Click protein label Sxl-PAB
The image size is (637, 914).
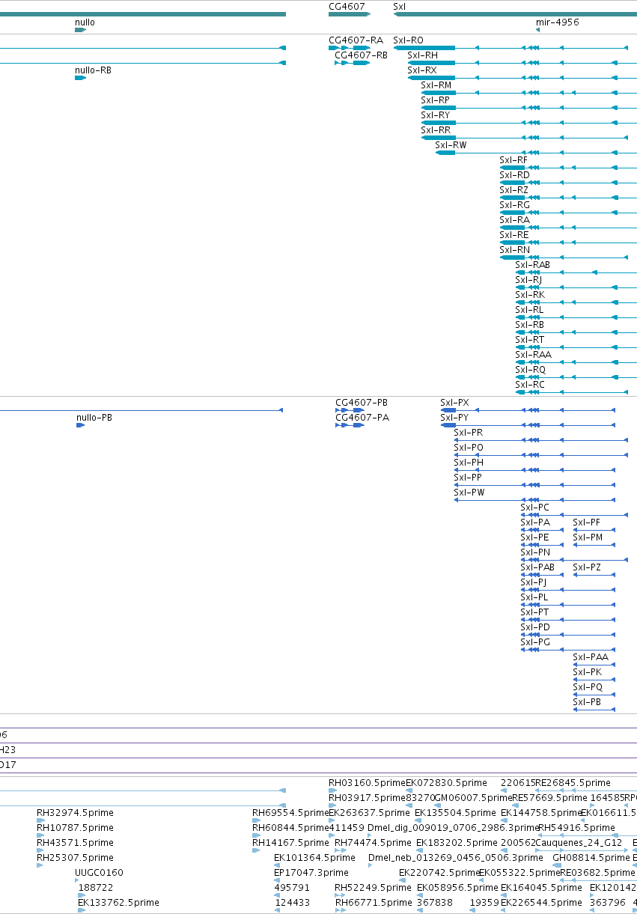tap(537, 567)
